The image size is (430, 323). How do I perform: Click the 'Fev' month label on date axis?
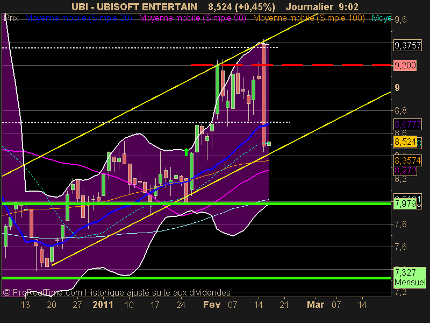click(x=212, y=305)
